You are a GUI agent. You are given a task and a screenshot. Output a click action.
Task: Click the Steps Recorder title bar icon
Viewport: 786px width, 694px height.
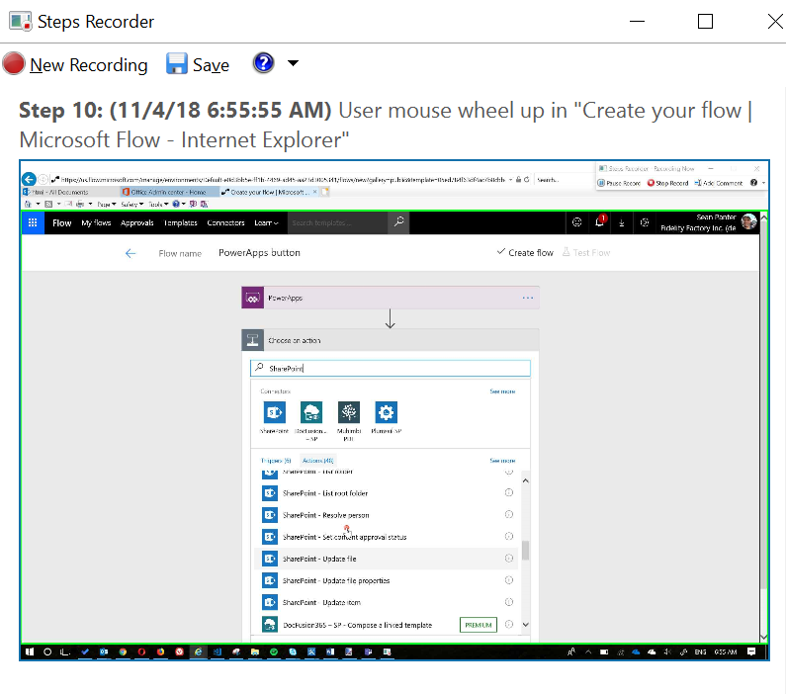click(20, 22)
